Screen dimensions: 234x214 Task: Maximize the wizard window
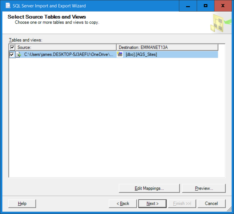click(206, 6)
